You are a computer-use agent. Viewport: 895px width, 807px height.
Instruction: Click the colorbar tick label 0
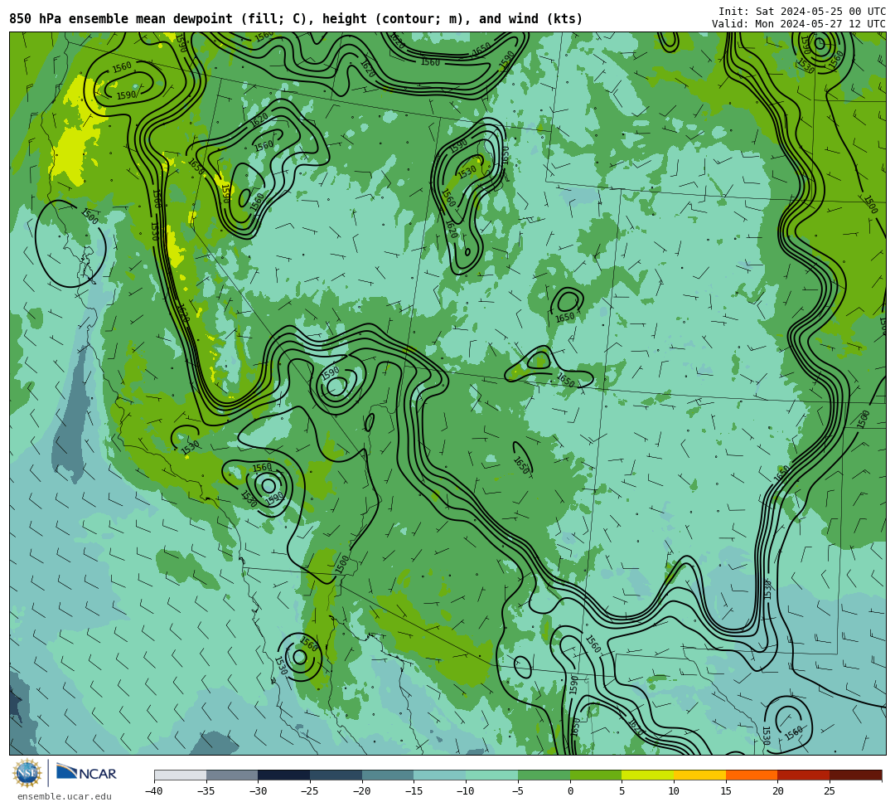click(x=570, y=791)
